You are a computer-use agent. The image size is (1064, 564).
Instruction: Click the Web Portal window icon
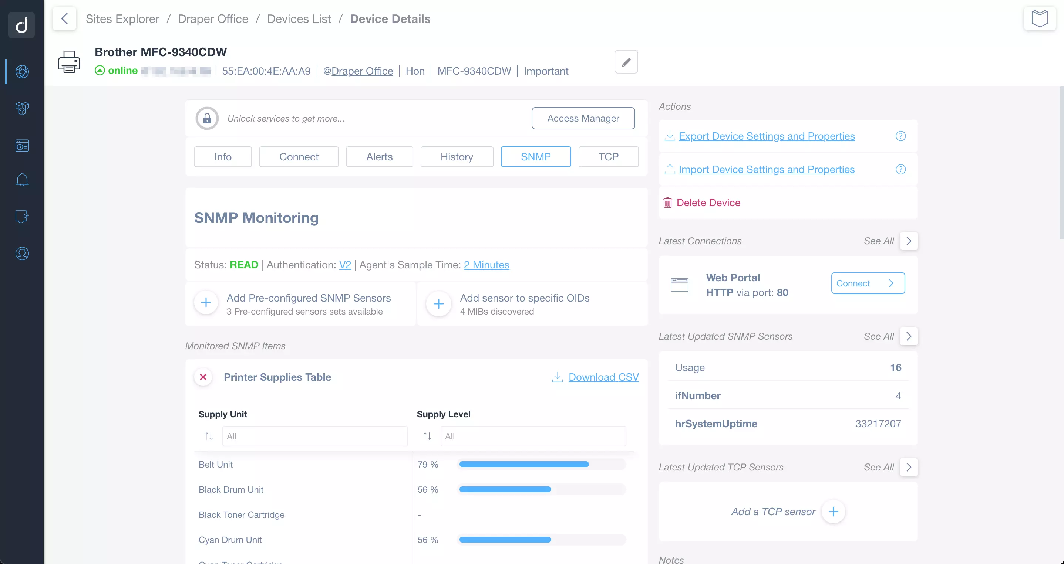[680, 285]
